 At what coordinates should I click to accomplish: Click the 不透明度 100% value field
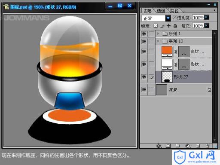[198, 18]
